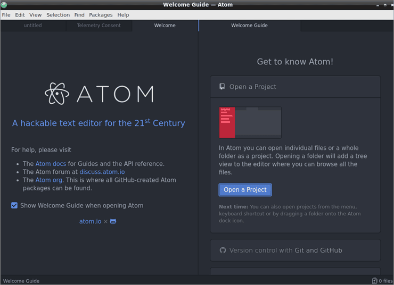Uncheck Show Welcome Guide when opening Atom
The height and width of the screenshot is (285, 394).
point(14,205)
